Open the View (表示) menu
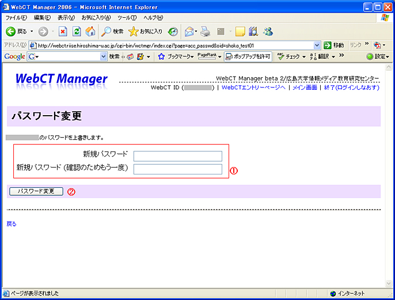This screenshot has width=395, height=300. [x=66, y=18]
